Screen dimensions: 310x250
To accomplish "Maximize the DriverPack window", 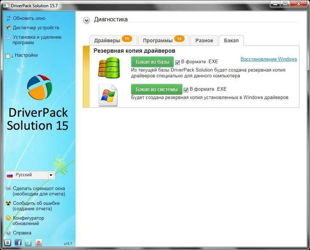I will click(x=285, y=4).
